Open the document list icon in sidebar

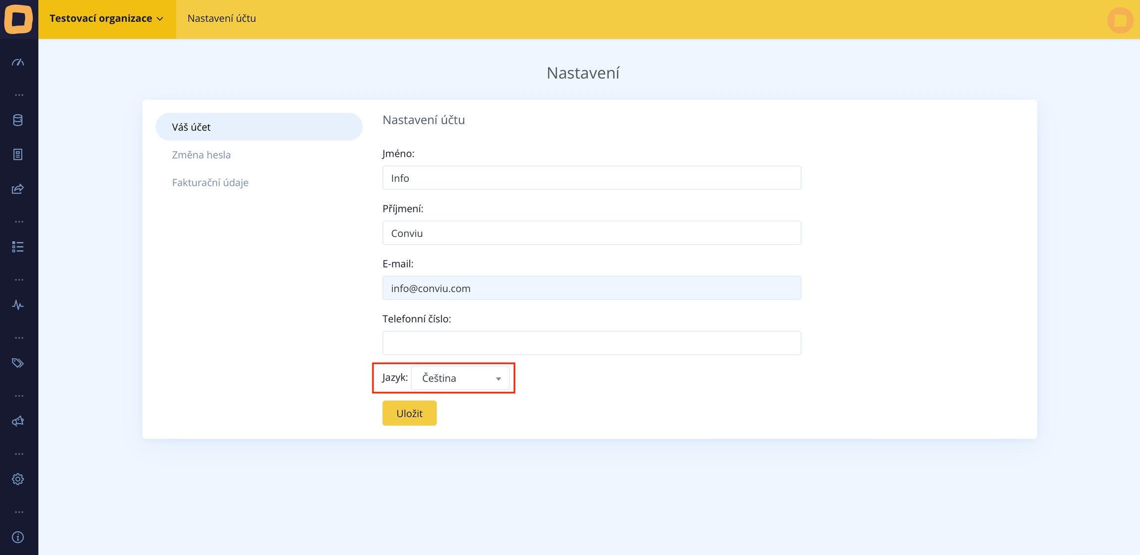click(18, 155)
